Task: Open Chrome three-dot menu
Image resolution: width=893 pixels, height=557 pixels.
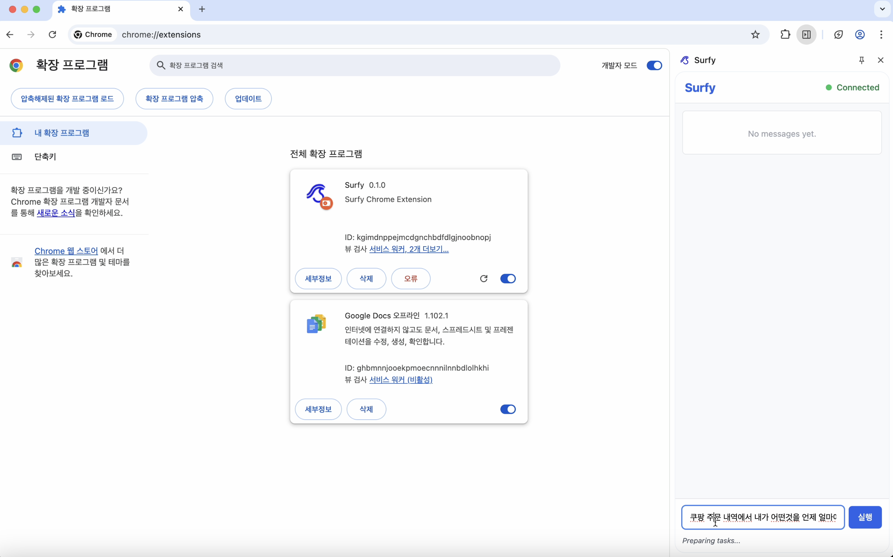Action: [881, 35]
